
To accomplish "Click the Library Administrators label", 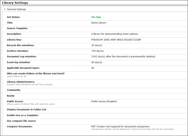I will coord(21,82).
